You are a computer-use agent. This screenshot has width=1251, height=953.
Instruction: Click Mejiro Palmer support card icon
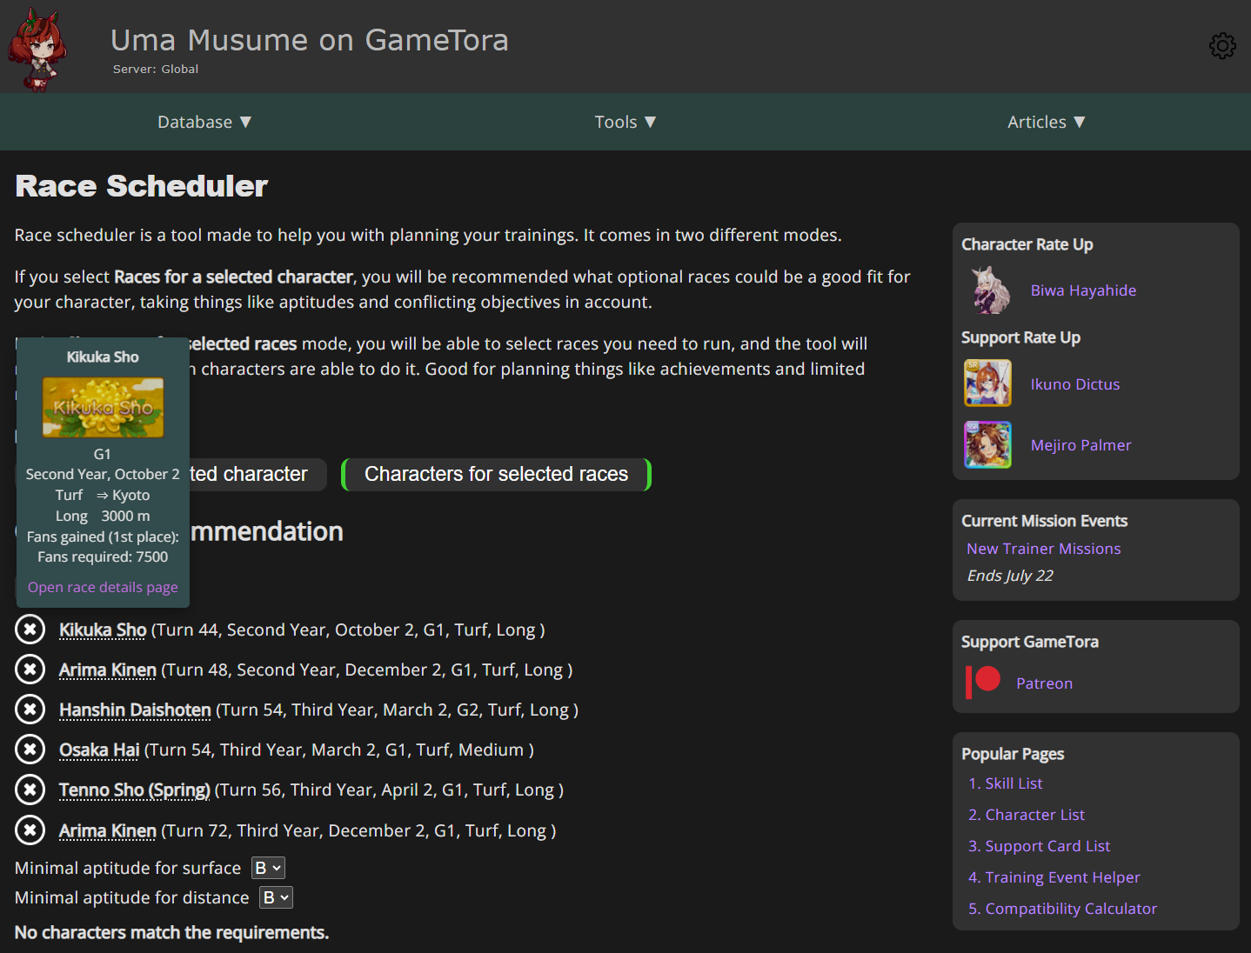[x=988, y=444]
